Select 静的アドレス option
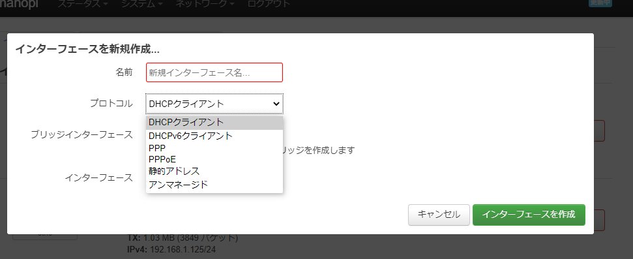Viewport: 633px width, 259px height. [x=214, y=172]
